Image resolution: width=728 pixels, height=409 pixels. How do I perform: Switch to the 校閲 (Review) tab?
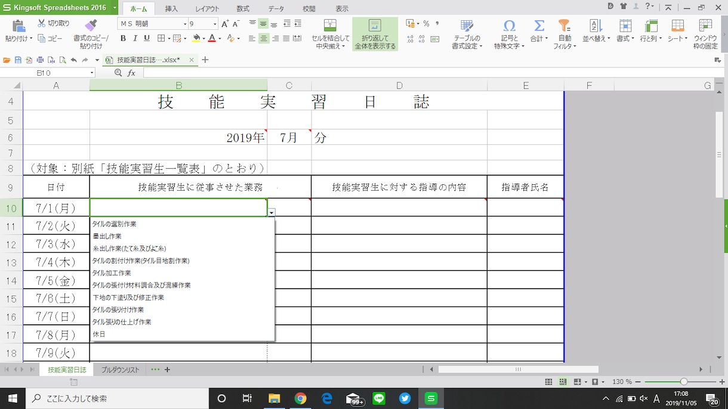tap(309, 9)
